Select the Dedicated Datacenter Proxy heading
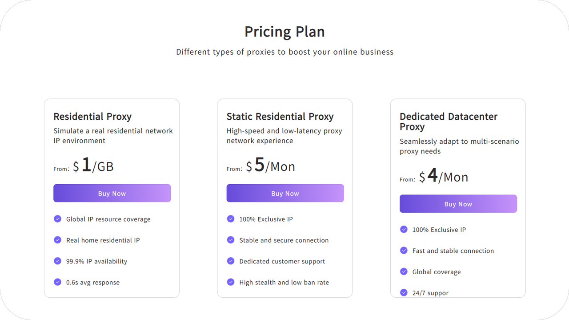 point(448,122)
